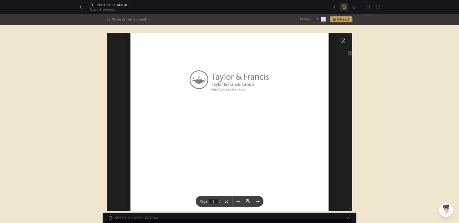Click total page count 26
This screenshot has height=223, width=459.
click(226, 201)
